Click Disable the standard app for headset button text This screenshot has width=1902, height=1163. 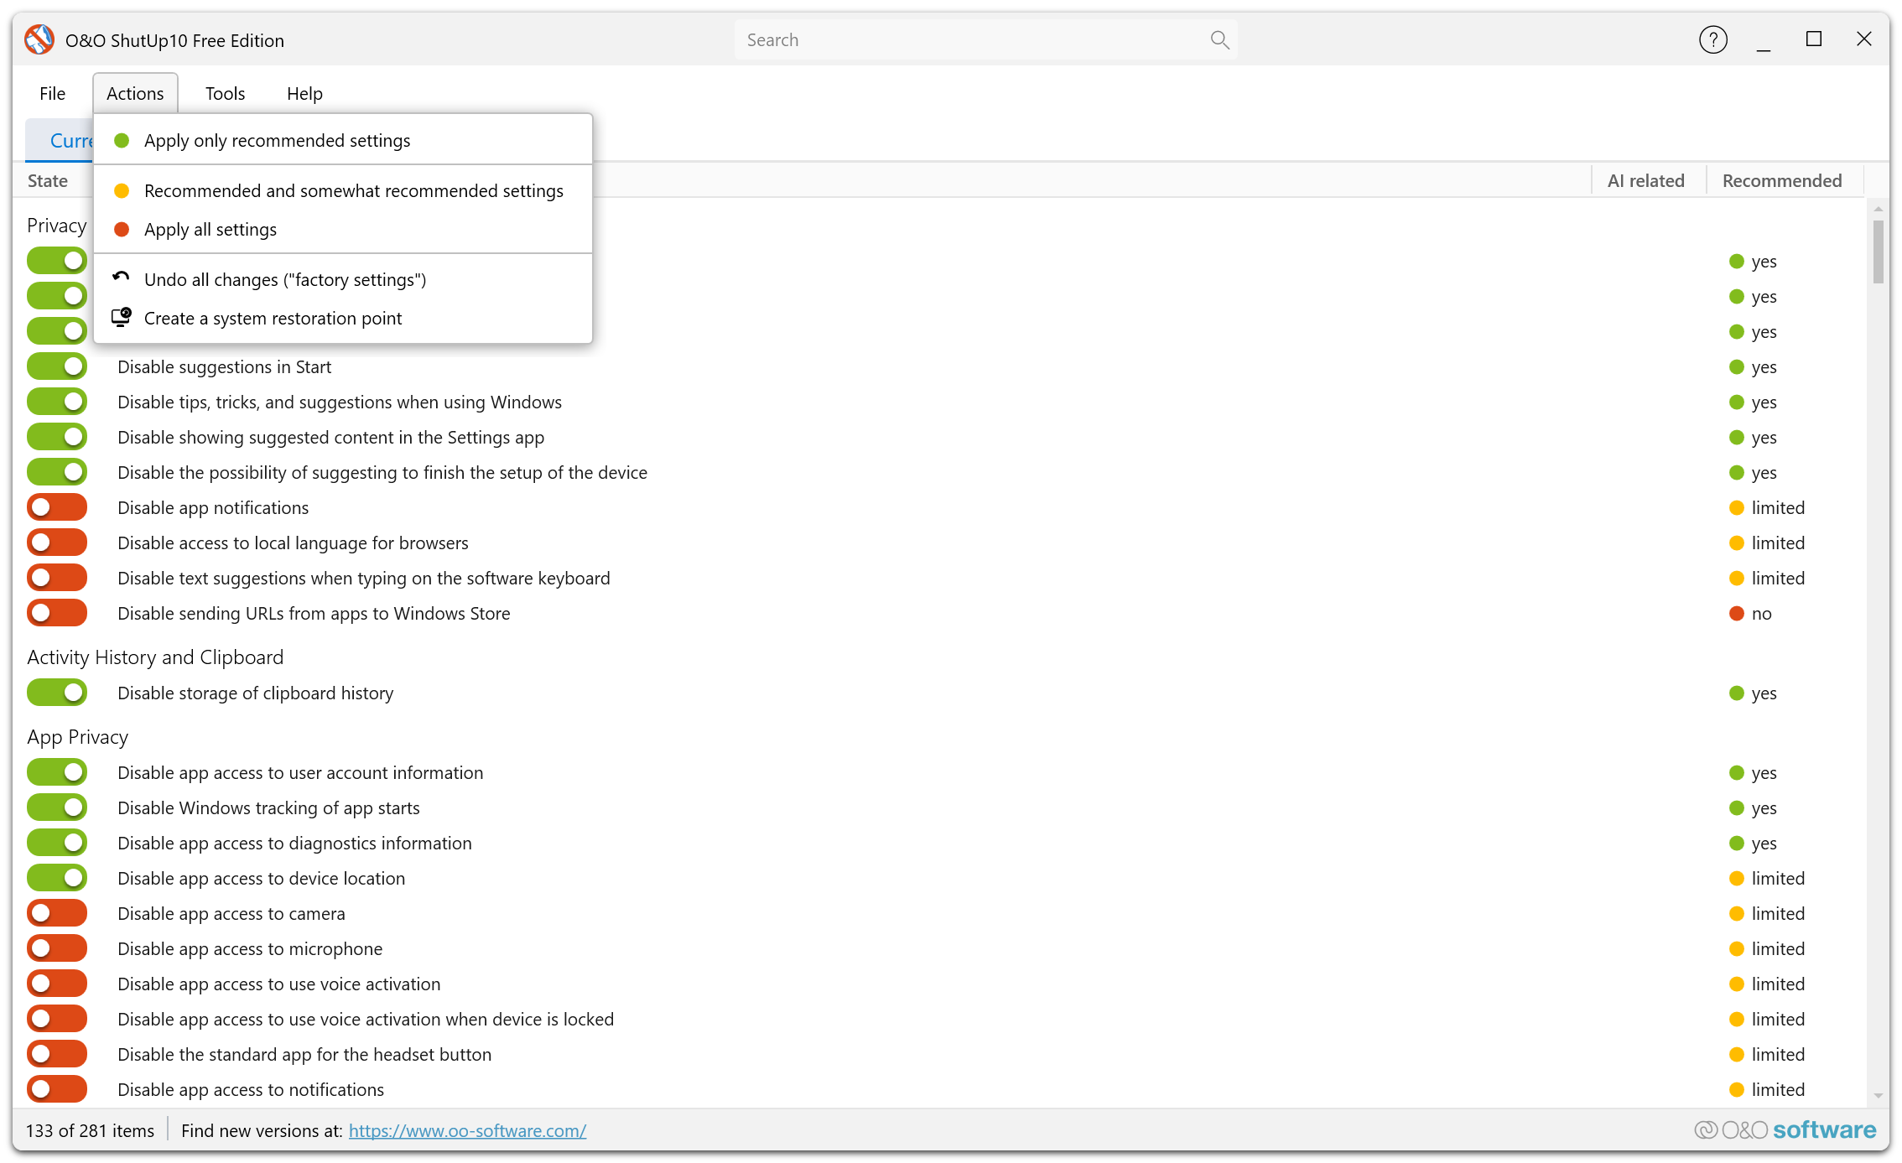304,1054
